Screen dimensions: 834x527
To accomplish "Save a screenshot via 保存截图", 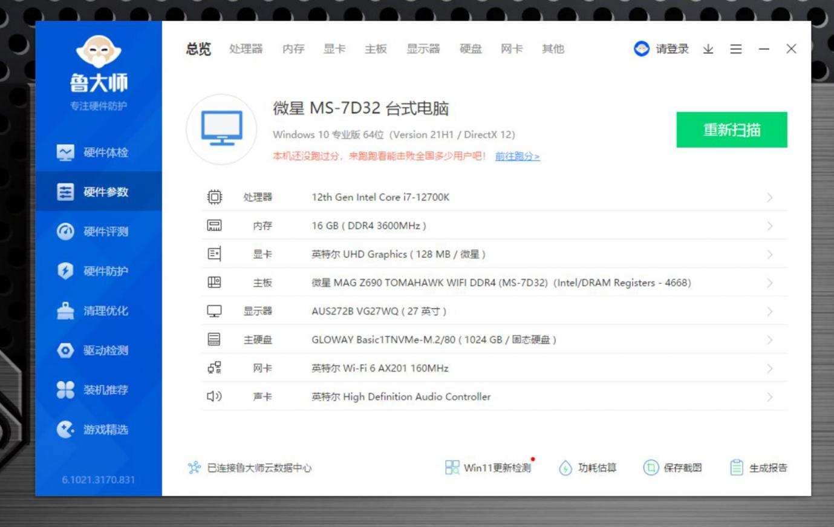I will click(673, 468).
